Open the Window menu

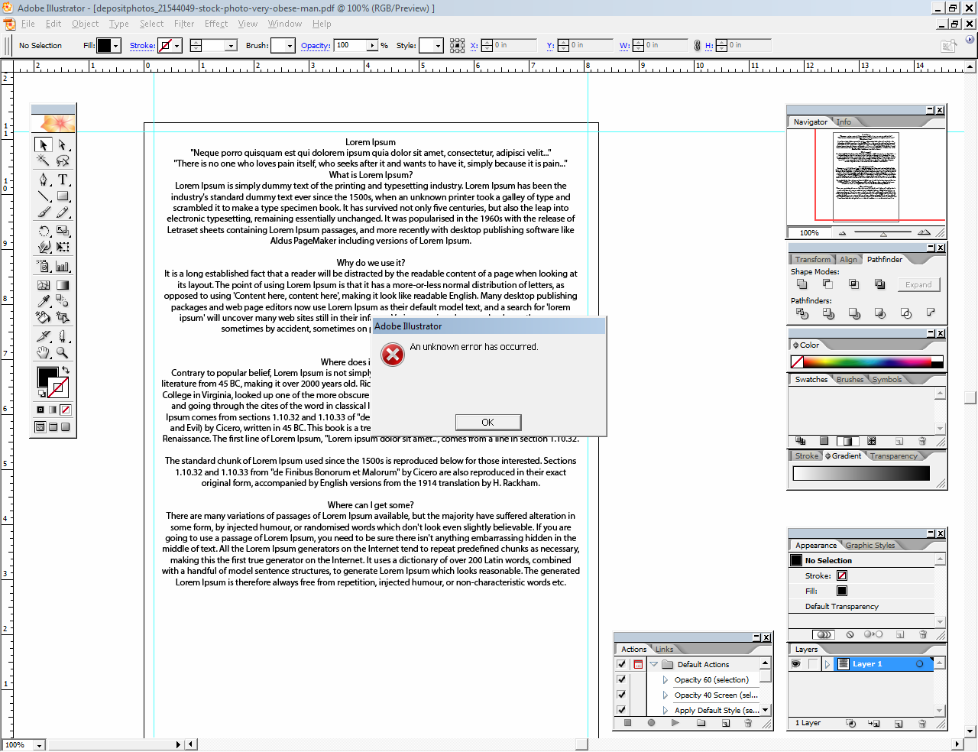pos(285,24)
